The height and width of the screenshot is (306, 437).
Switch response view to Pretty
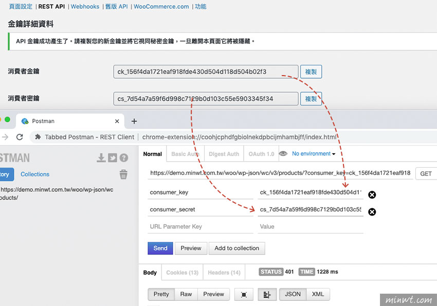pyautogui.click(x=161, y=294)
